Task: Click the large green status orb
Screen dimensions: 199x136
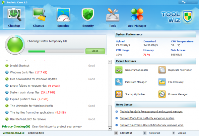Action: coord(15,45)
